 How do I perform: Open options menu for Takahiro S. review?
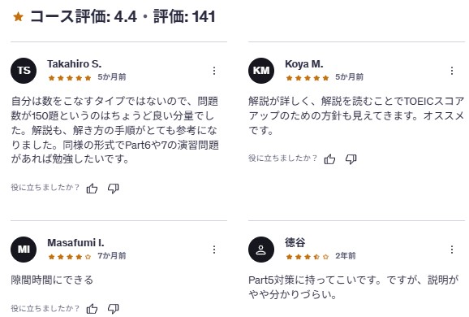[214, 71]
